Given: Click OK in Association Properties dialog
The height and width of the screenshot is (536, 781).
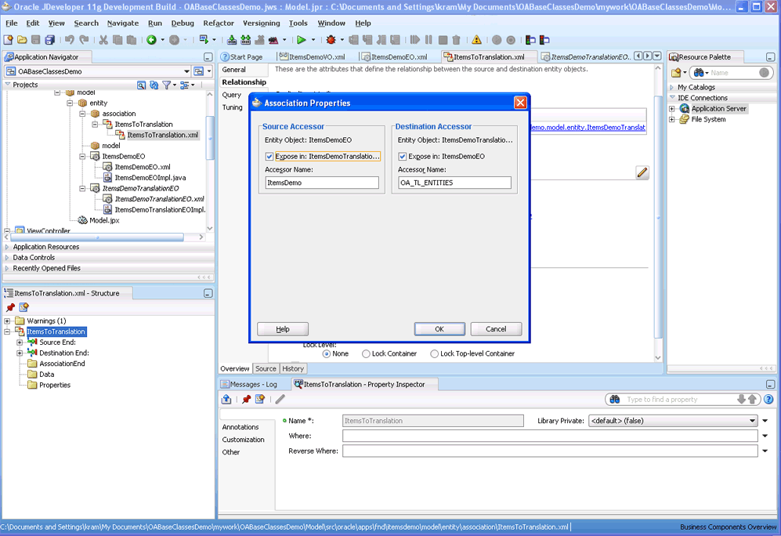Looking at the screenshot, I should click(439, 329).
